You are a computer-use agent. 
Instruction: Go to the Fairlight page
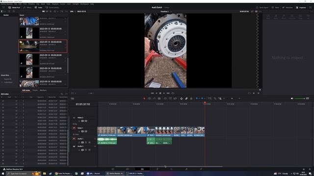[186, 169]
